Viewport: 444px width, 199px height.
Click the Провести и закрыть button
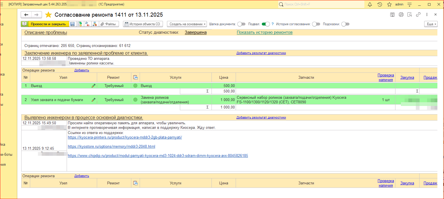48,24
